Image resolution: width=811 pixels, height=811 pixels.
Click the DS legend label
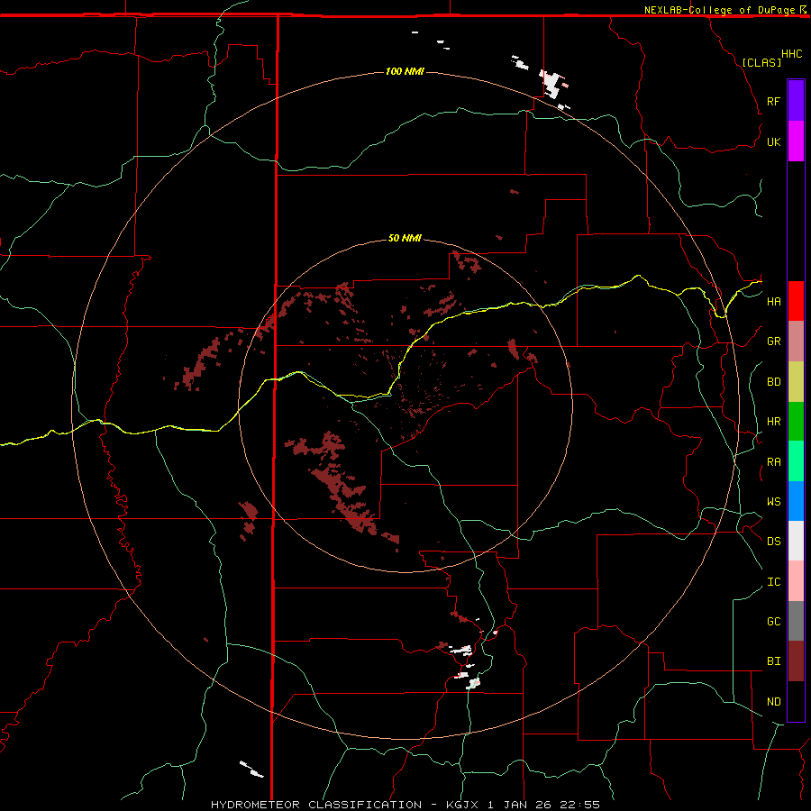click(x=773, y=541)
